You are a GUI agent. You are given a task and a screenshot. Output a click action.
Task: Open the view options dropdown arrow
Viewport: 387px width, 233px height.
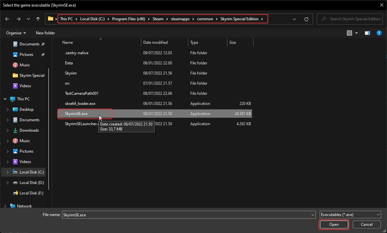point(356,33)
